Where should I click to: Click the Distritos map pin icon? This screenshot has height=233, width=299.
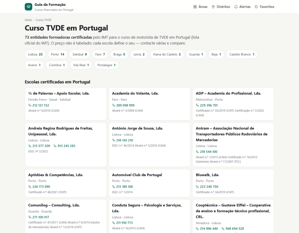[213, 7]
